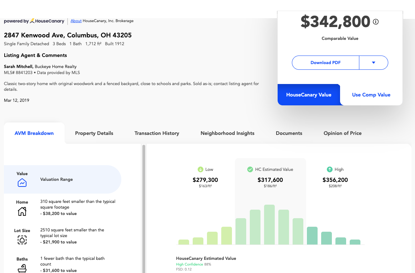Click the - $38,200 to value text
Image resolution: width=415 pixels, height=273 pixels.
59,214
